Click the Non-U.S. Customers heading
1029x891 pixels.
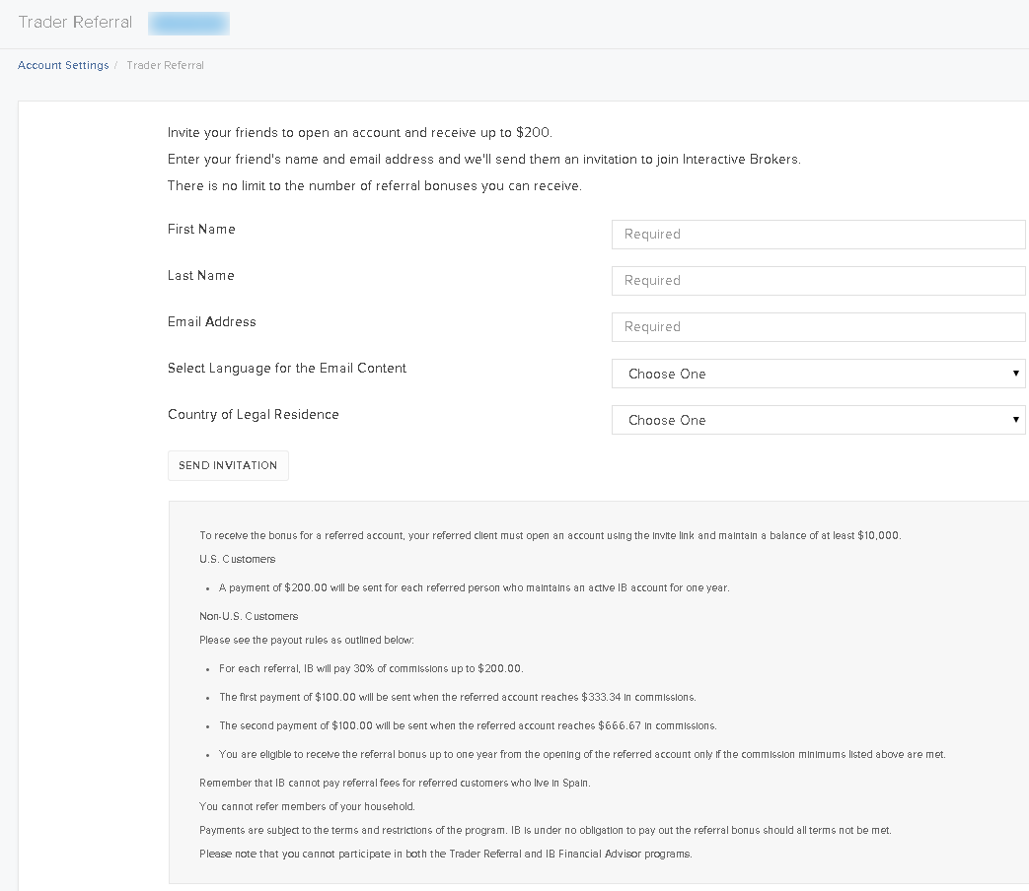click(249, 616)
